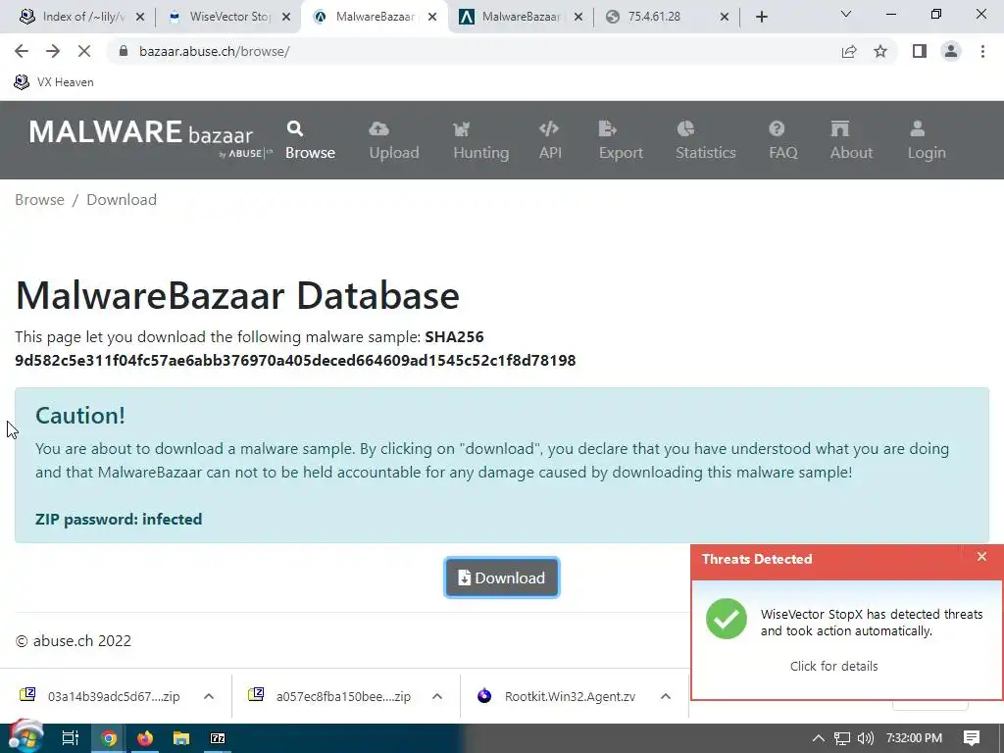
Task: Click green checkmark in threat popup
Action: (727, 619)
